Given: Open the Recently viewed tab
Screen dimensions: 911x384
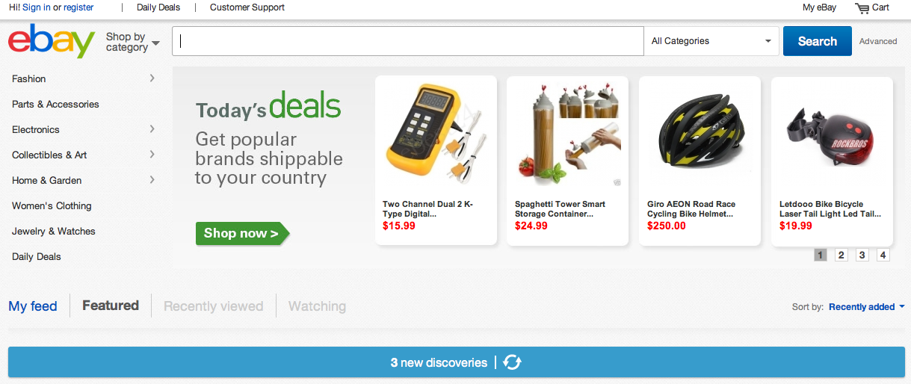Looking at the screenshot, I should pos(213,306).
